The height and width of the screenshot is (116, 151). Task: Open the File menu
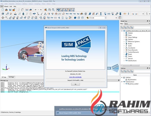coord(2,4)
